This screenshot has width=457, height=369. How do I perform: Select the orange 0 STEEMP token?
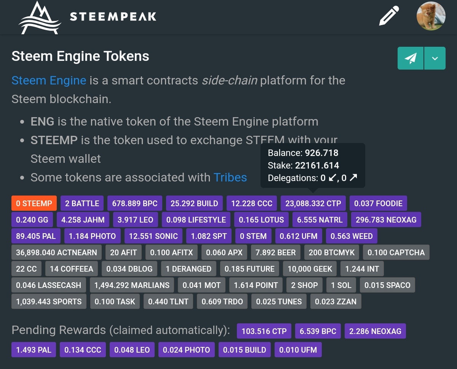34,204
